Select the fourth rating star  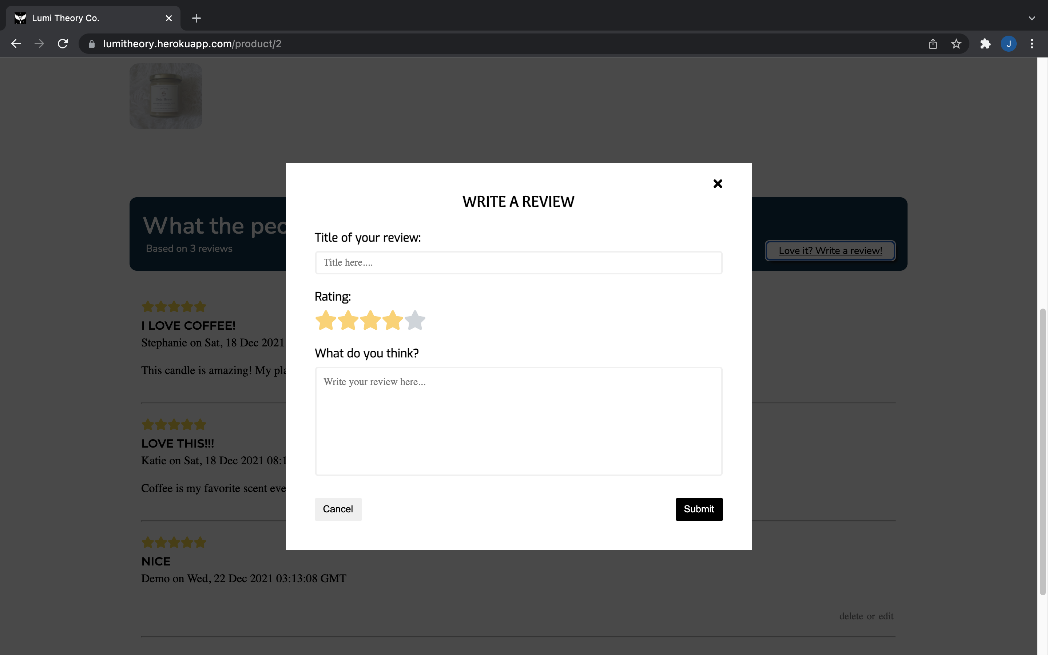coord(393,321)
